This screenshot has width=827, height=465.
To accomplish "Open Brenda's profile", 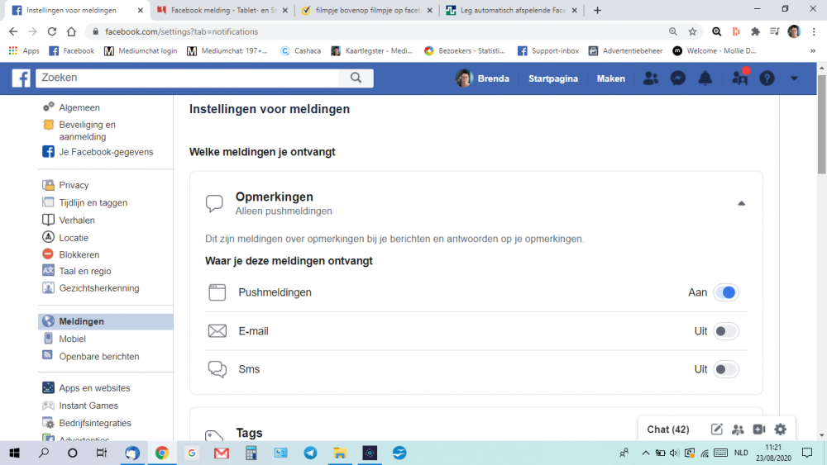I will point(483,78).
